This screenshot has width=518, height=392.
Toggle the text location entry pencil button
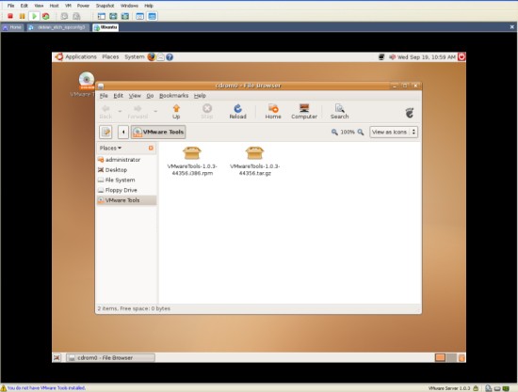[x=105, y=132]
